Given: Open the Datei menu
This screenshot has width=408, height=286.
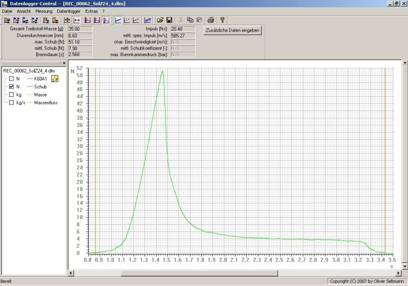Looking at the screenshot, I should pos(7,11).
